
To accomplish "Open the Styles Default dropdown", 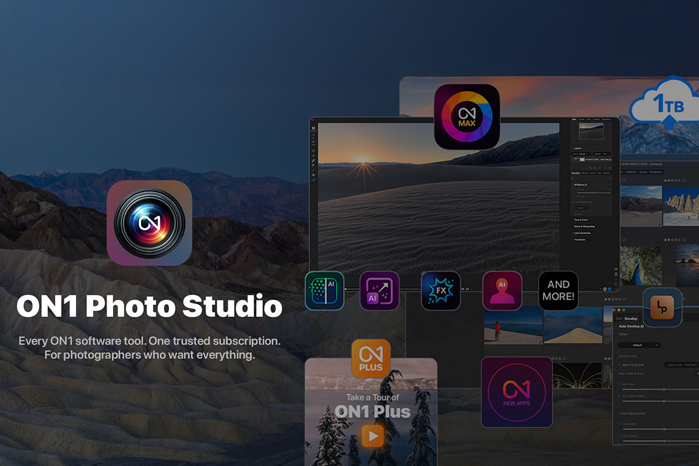I will (x=639, y=345).
